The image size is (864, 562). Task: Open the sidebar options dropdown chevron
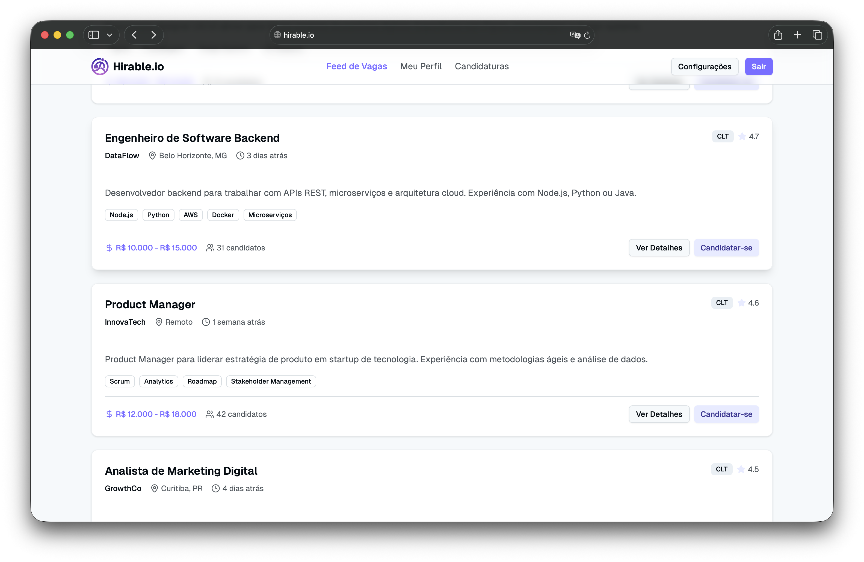tap(109, 35)
